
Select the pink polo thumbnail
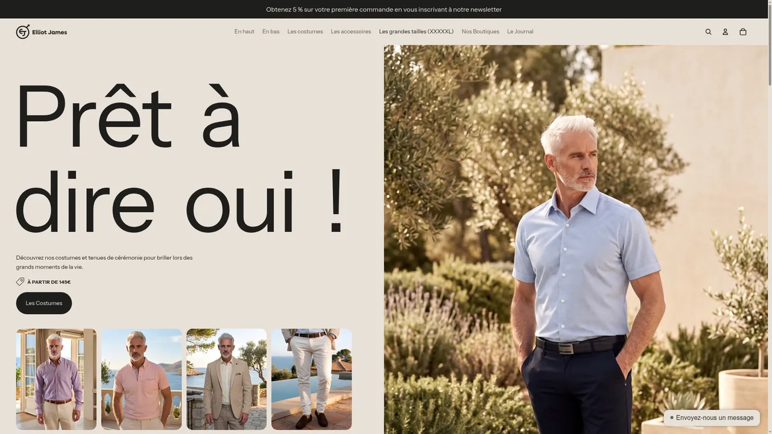(x=141, y=379)
